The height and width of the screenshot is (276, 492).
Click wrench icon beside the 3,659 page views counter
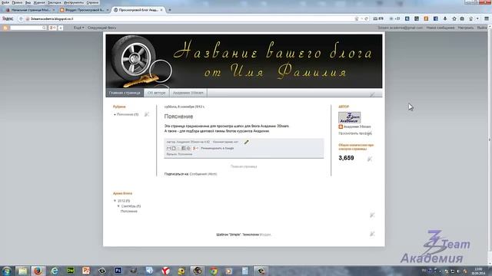point(370,159)
